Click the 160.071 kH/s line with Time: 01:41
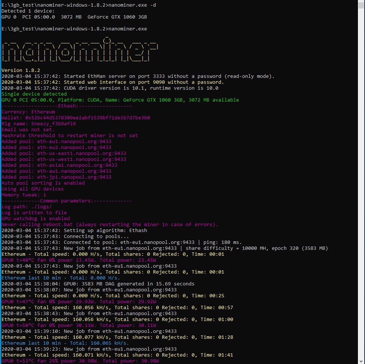The image size is (365, 364). (x=117, y=355)
